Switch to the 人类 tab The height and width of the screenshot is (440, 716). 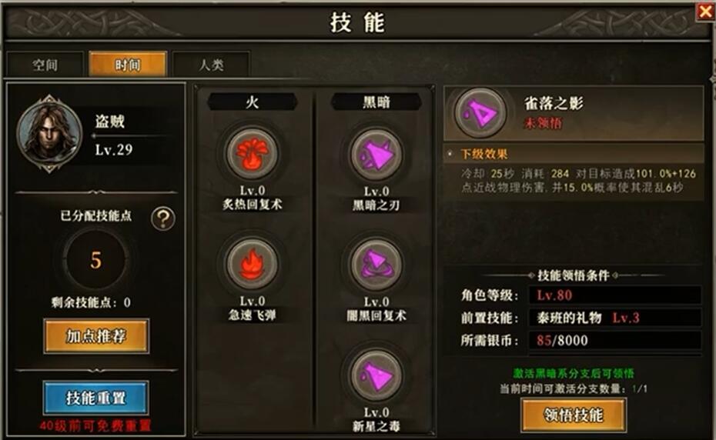pos(211,65)
